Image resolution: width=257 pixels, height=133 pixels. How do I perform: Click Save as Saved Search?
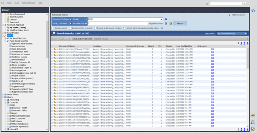pyautogui.click(x=82, y=39)
